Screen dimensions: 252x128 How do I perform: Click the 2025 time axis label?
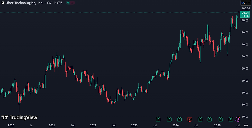pyautogui.click(x=217, y=125)
